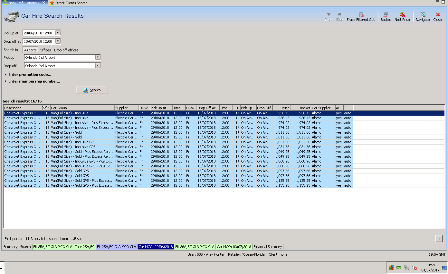Image resolution: width=448 pixels, height=274 pixels.
Task: Select the Drop off offices option
Action: pos(66,50)
